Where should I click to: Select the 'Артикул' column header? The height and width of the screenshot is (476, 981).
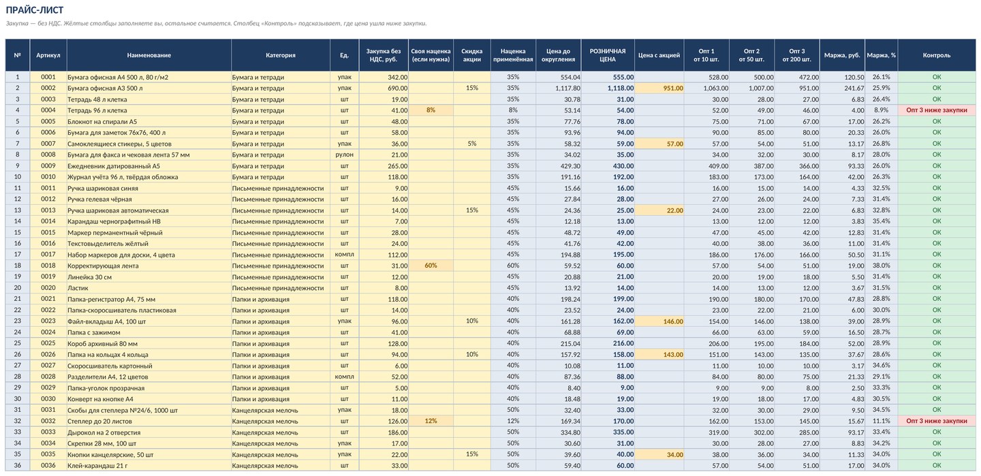[x=48, y=55]
